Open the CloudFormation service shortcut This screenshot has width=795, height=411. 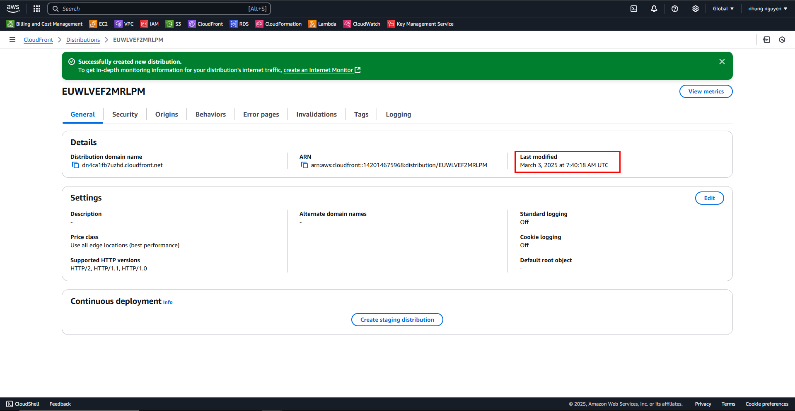coord(279,24)
